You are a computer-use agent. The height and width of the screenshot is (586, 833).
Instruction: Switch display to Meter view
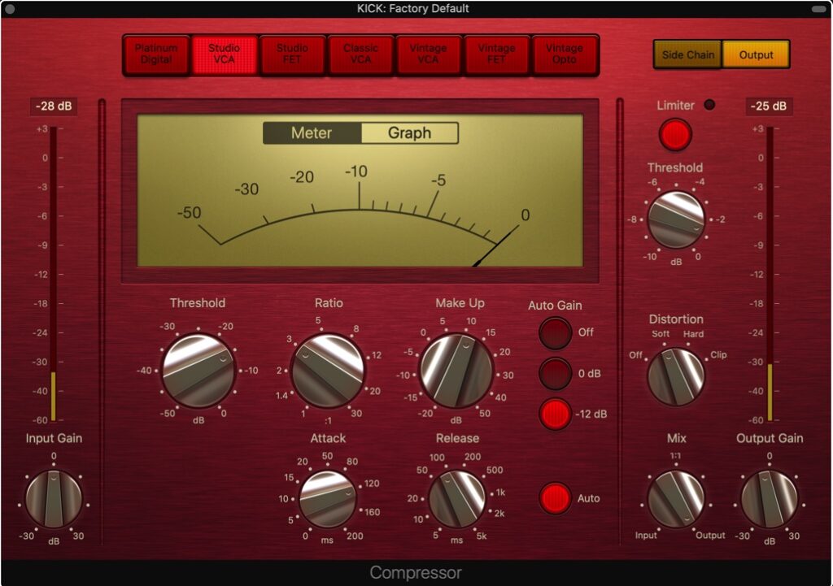point(312,132)
